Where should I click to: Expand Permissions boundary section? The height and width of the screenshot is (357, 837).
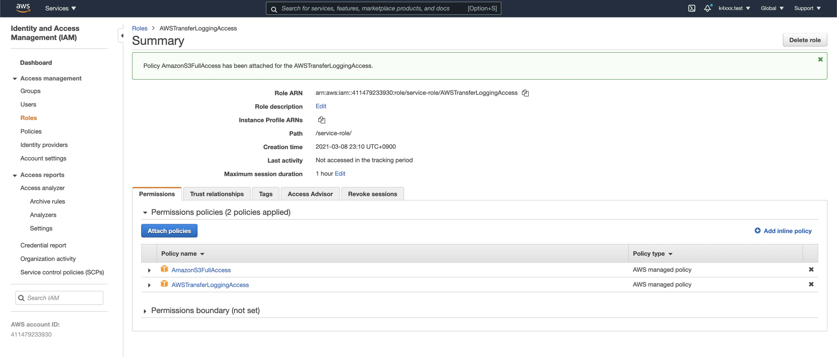tap(145, 311)
